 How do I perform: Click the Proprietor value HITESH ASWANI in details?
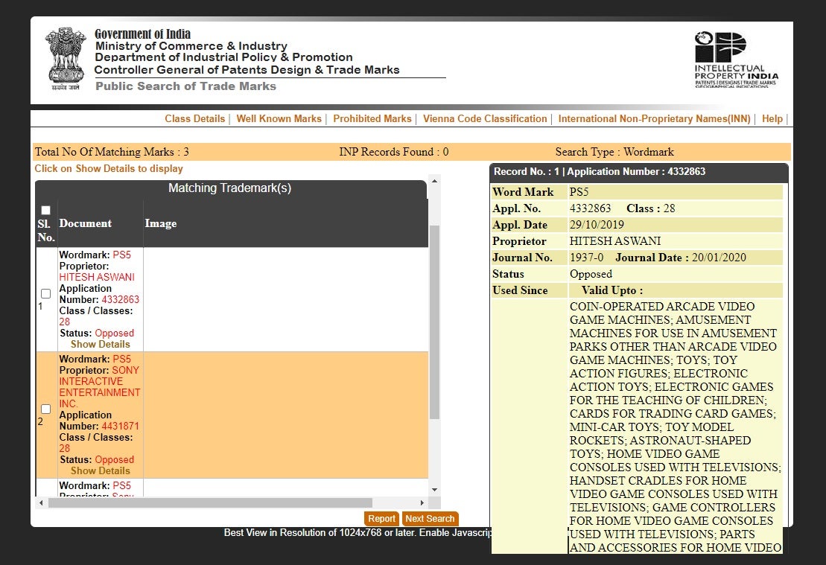615,241
